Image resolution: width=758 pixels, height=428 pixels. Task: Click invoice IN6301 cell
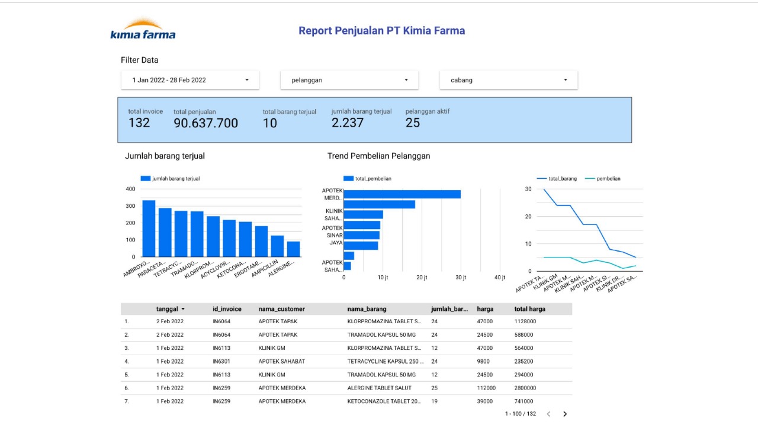pyautogui.click(x=222, y=361)
